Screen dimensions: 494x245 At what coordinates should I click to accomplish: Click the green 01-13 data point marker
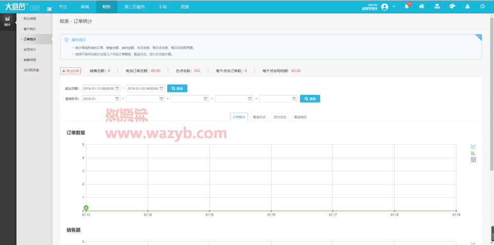86,208
